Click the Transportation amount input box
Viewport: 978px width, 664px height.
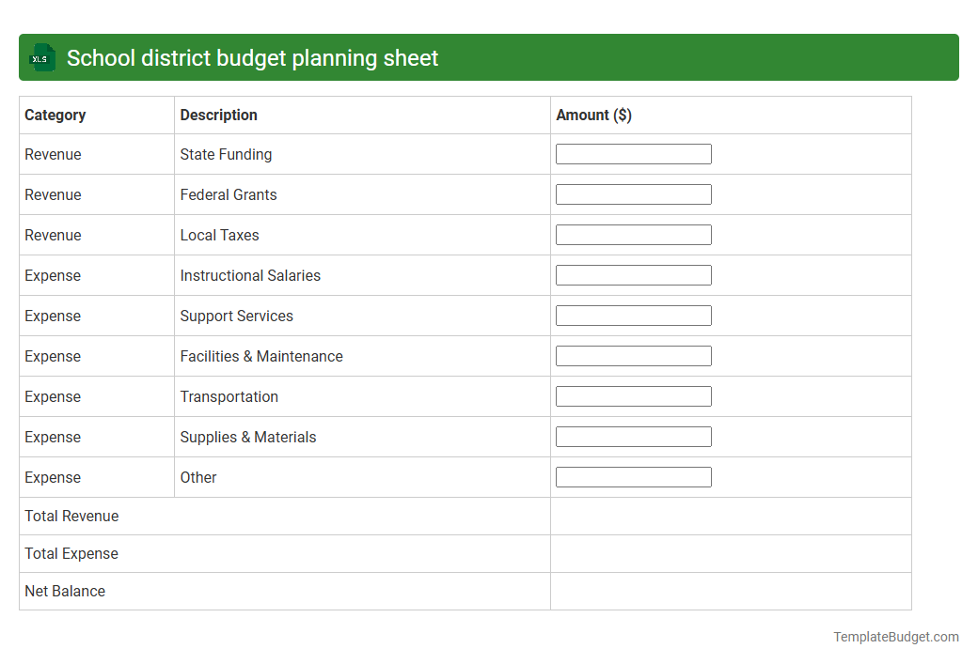coord(633,395)
